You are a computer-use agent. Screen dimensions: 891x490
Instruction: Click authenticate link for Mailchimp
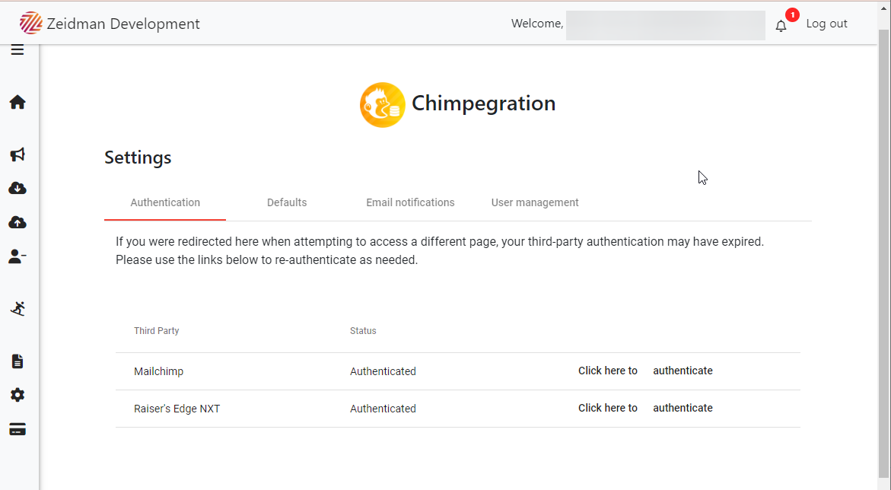[x=683, y=371]
